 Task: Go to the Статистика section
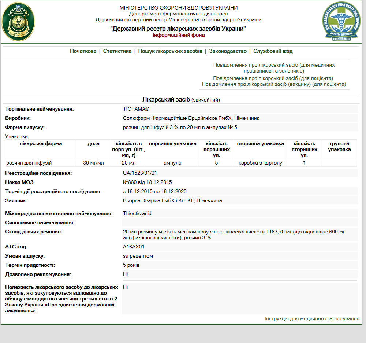click(117, 51)
